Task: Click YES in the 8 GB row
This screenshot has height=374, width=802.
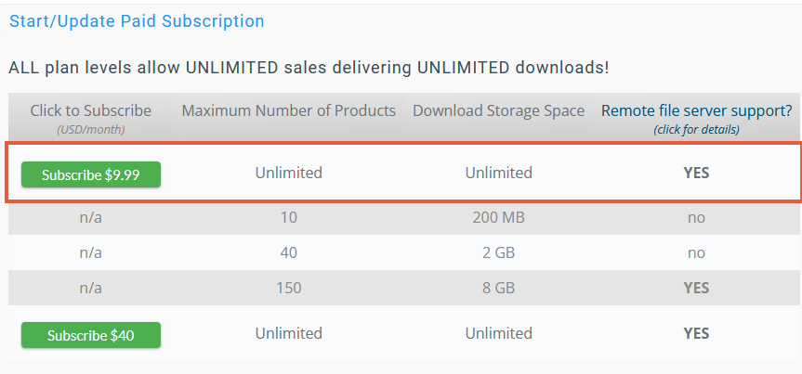Action: 696,288
